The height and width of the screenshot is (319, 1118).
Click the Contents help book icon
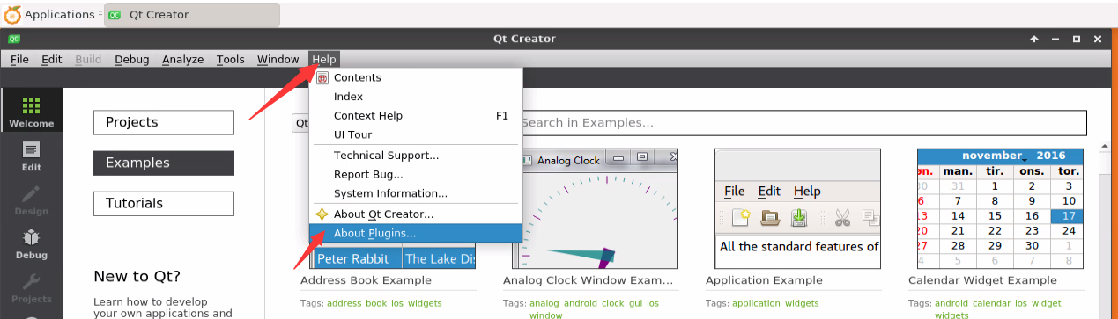[x=322, y=78]
